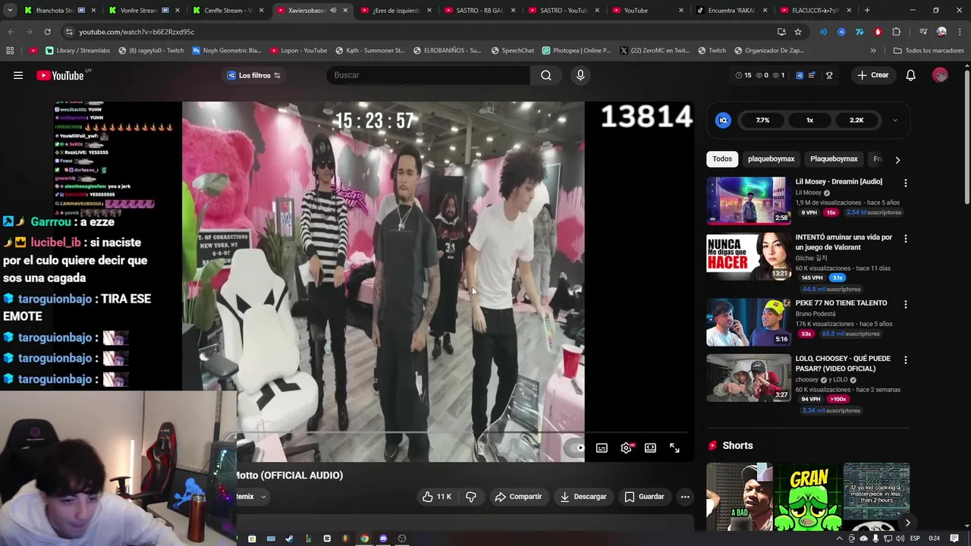Open the media control icon in toolbar
Screen dimensions: 971x546
click(923, 32)
